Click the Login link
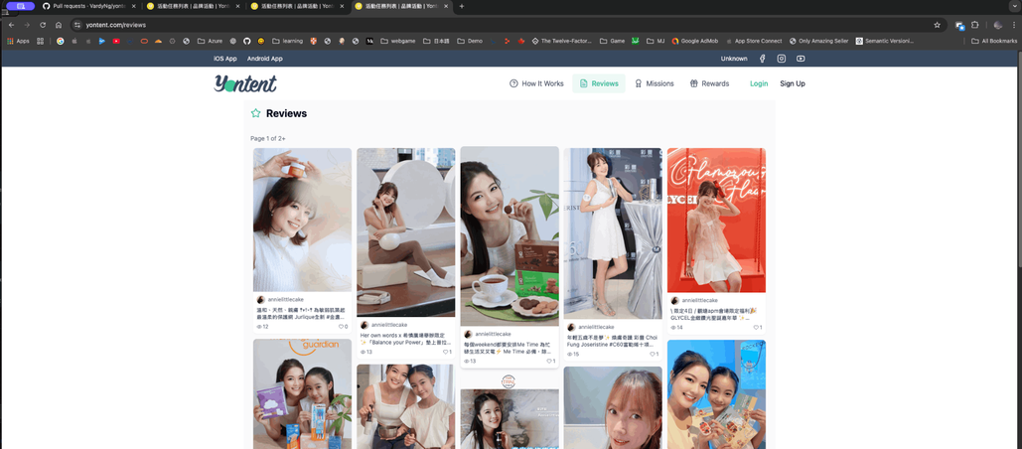 pyautogui.click(x=759, y=83)
